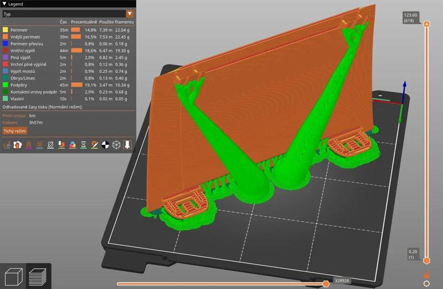The width and height of the screenshot is (443, 289).
Task: Toggle Seams visibility icon (broken chain)
Action: (x=50, y=145)
